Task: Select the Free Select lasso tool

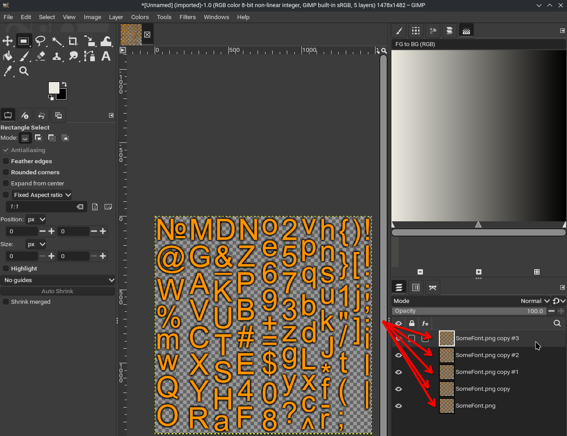Action: point(40,41)
